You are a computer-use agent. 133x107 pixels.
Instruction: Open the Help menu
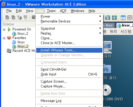point(92,11)
